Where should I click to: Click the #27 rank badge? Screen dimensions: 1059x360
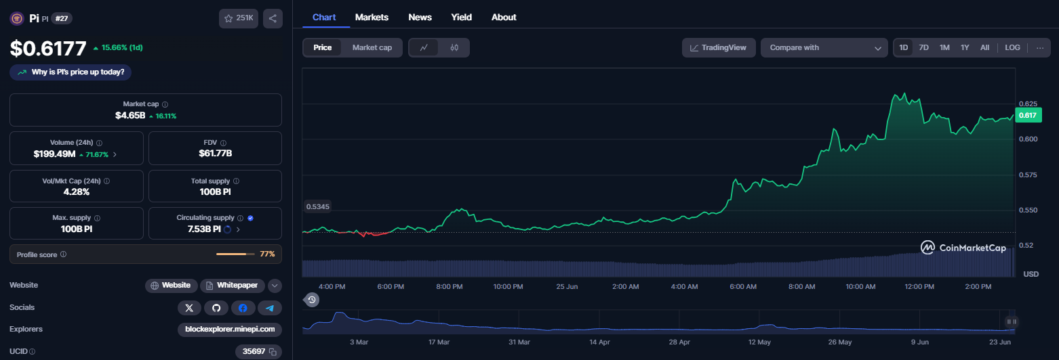[62, 19]
